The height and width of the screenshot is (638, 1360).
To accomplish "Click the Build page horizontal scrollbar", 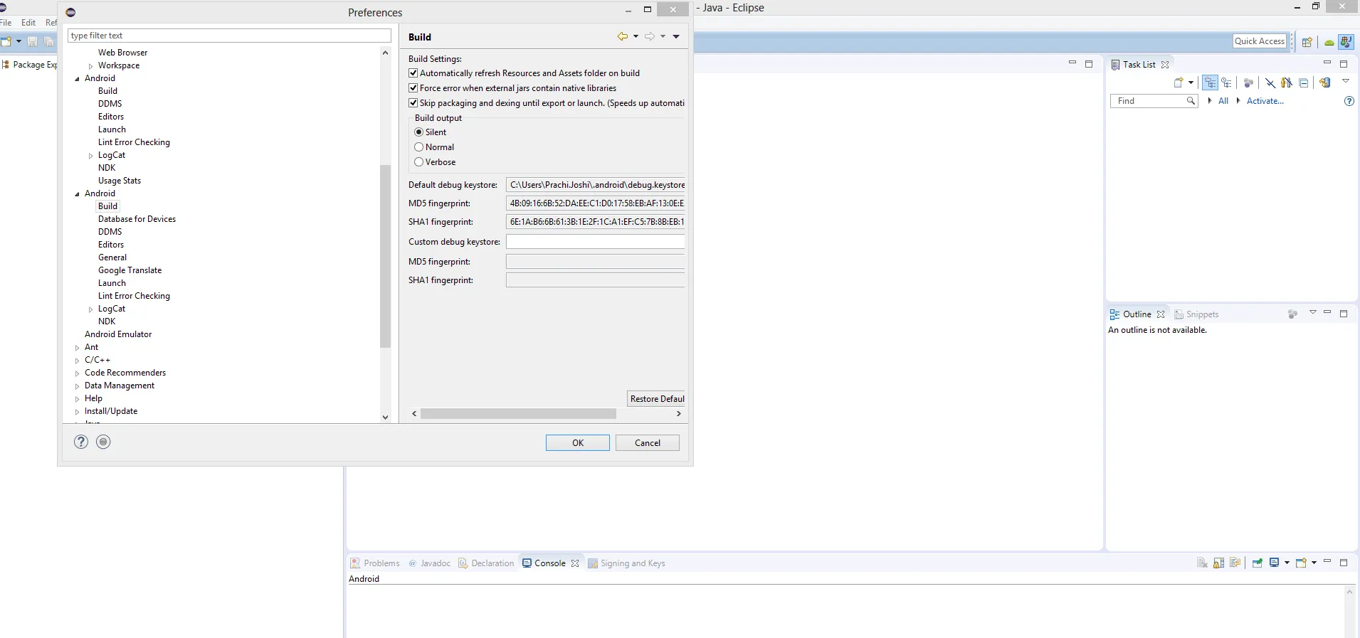I will pos(518,413).
